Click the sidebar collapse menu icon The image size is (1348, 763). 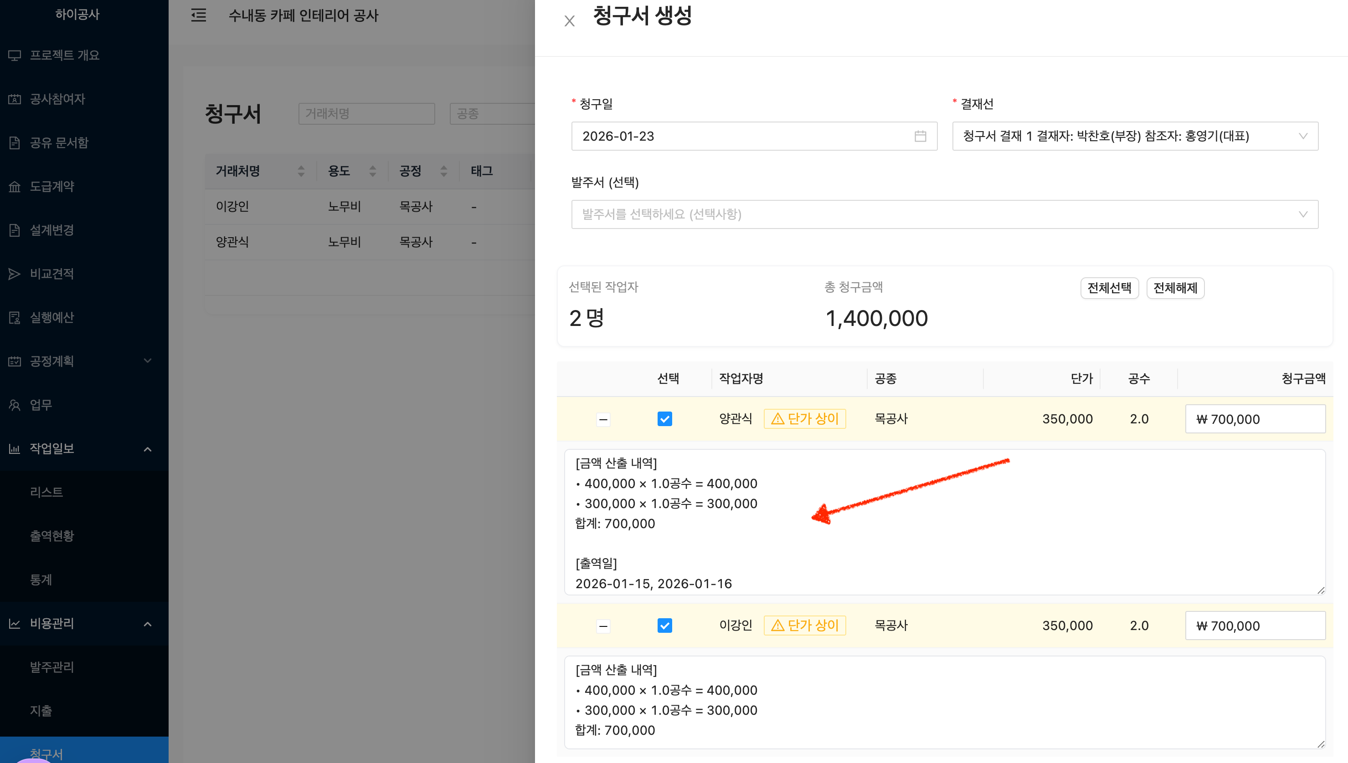pos(198,15)
